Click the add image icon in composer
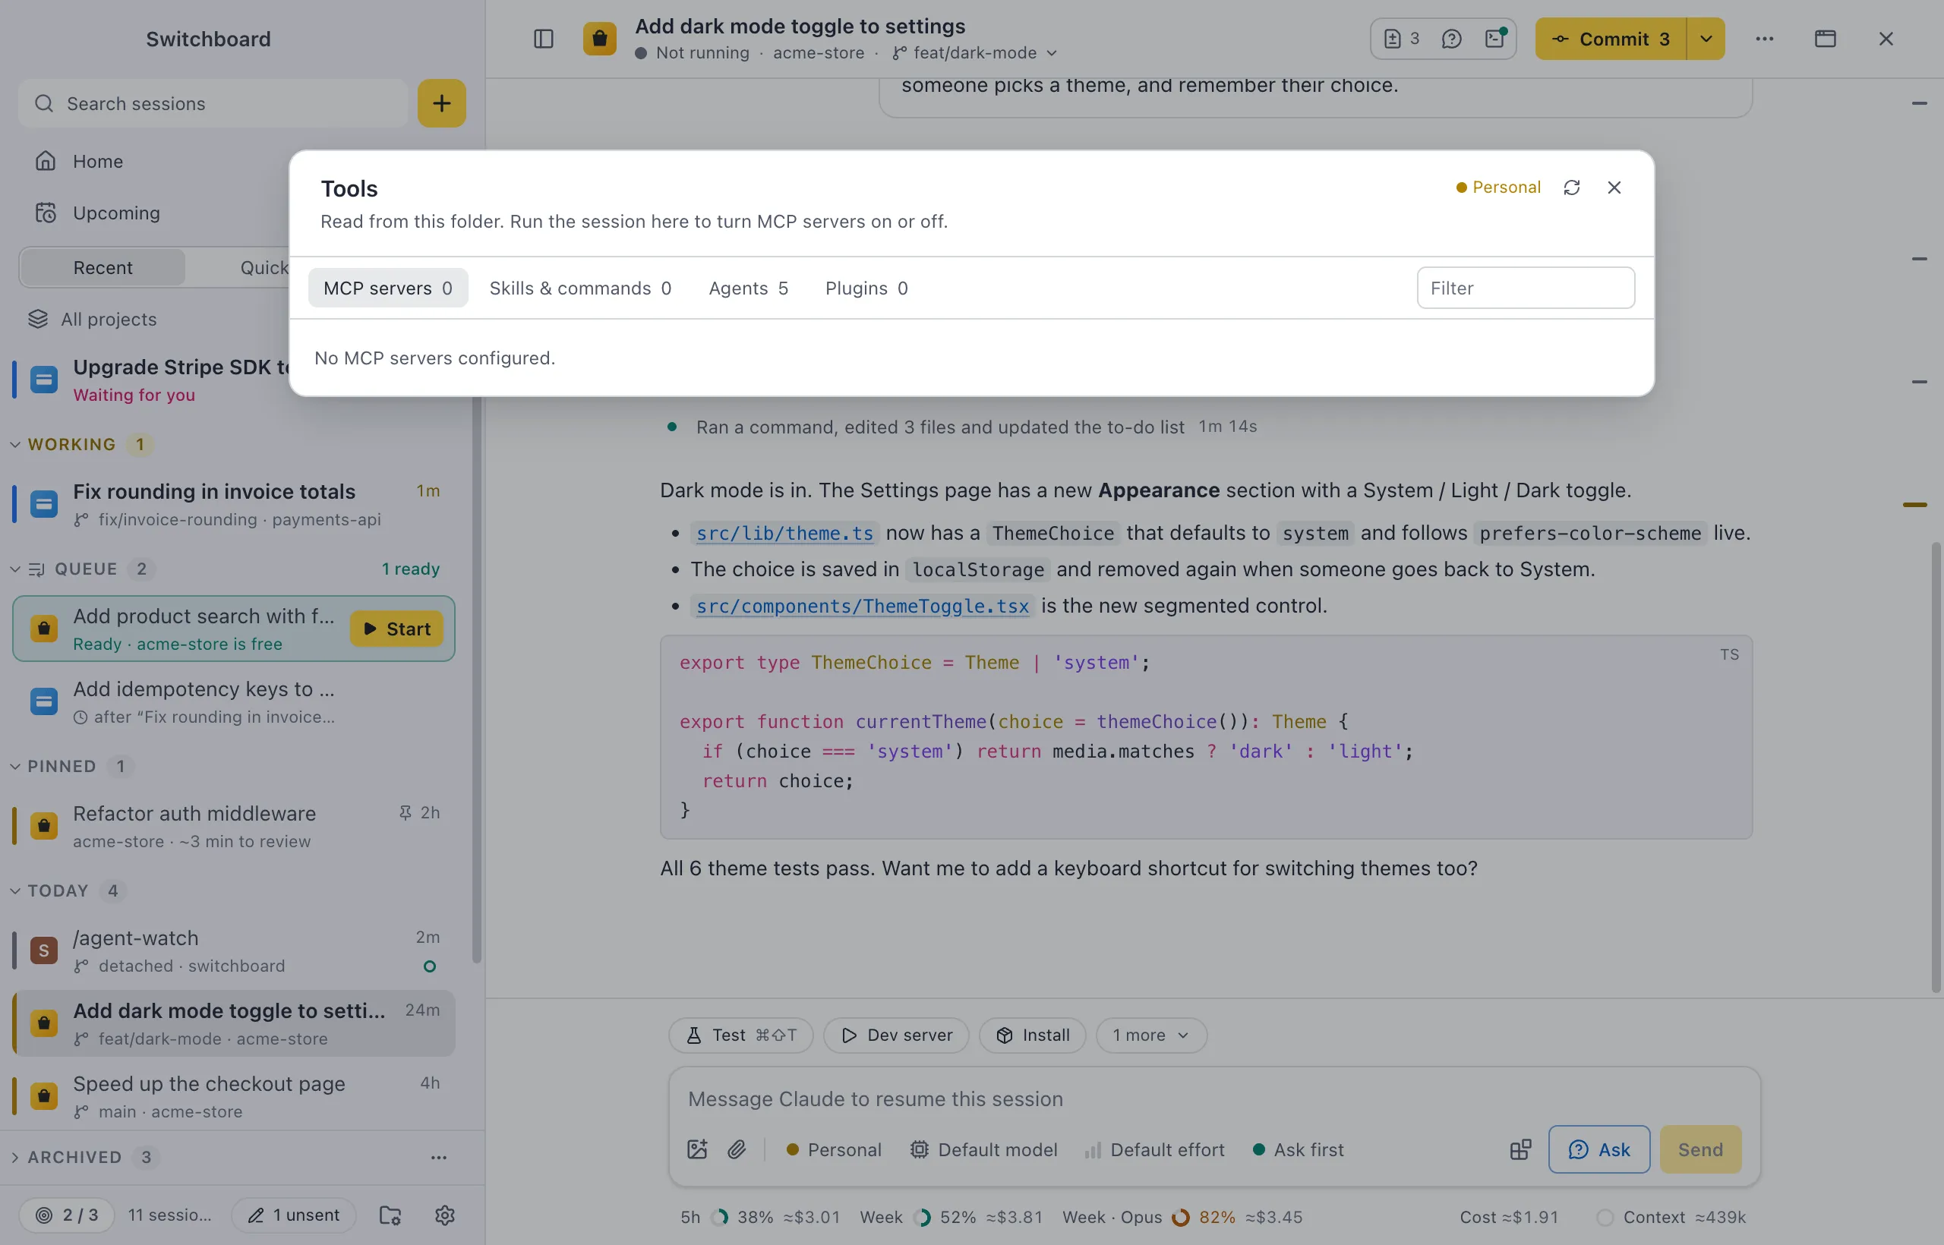Viewport: 1944px width, 1245px height. click(697, 1149)
